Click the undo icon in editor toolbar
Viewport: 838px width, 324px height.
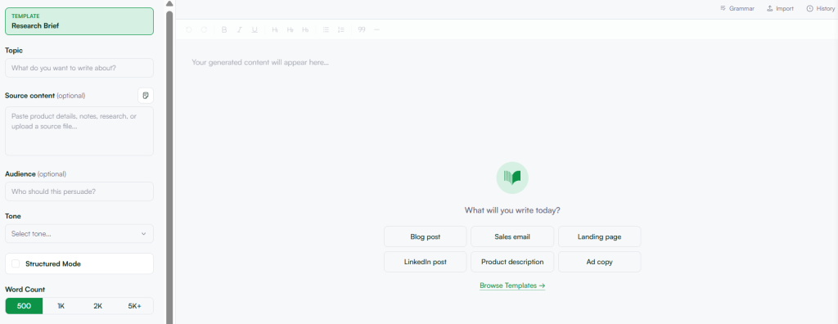(x=189, y=30)
